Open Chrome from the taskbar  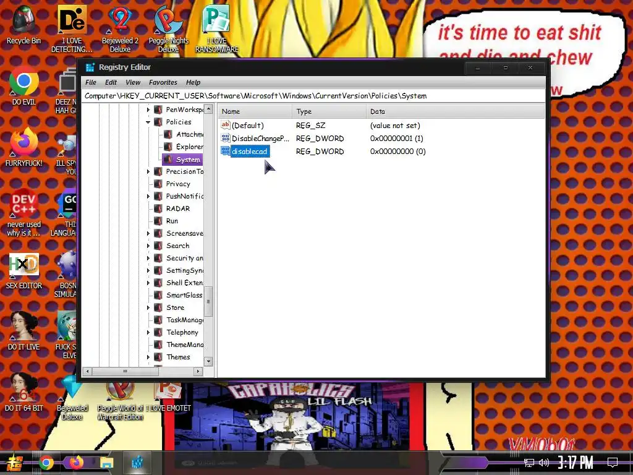pos(46,463)
